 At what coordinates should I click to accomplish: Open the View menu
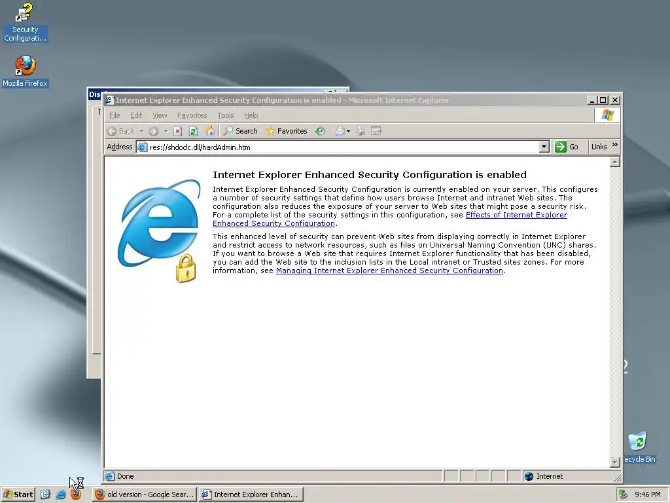pos(160,115)
